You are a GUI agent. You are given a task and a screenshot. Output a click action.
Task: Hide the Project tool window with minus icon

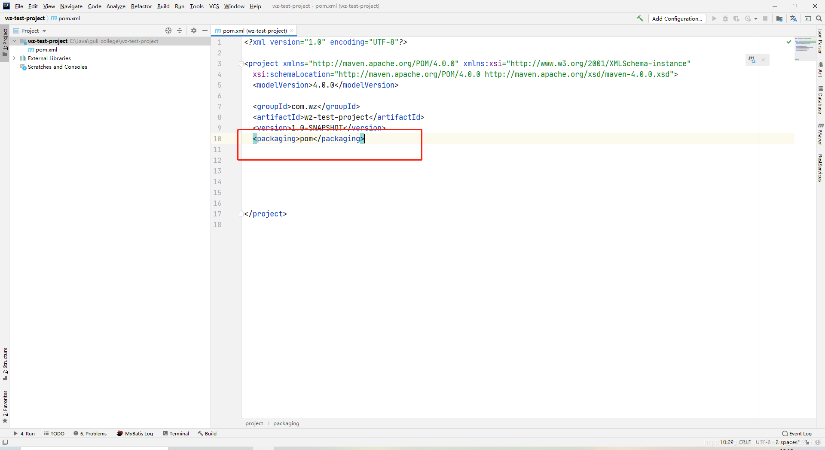tap(205, 30)
